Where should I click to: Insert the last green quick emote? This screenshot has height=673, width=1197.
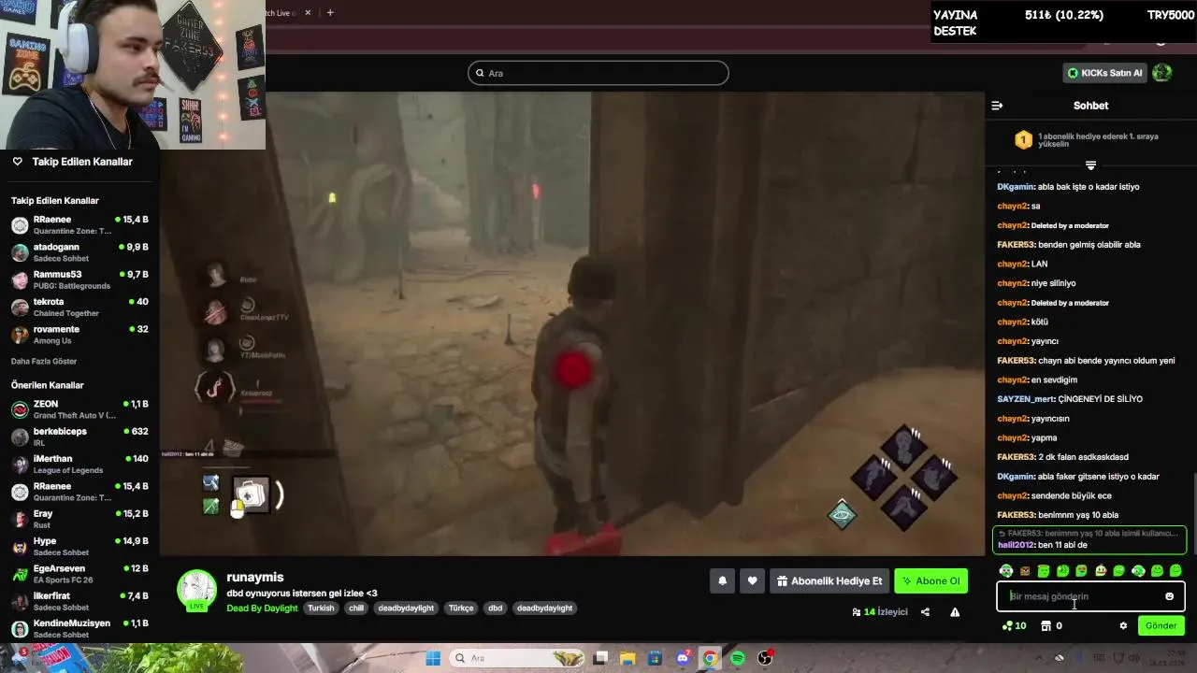pyautogui.click(x=1175, y=570)
